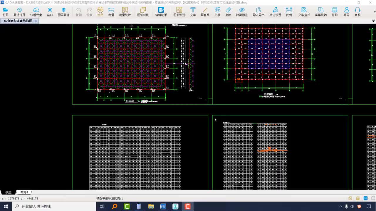The width and height of the screenshot is (376, 211).
Task: Expand the tab list dropdown arrow
Action: click(373, 21)
